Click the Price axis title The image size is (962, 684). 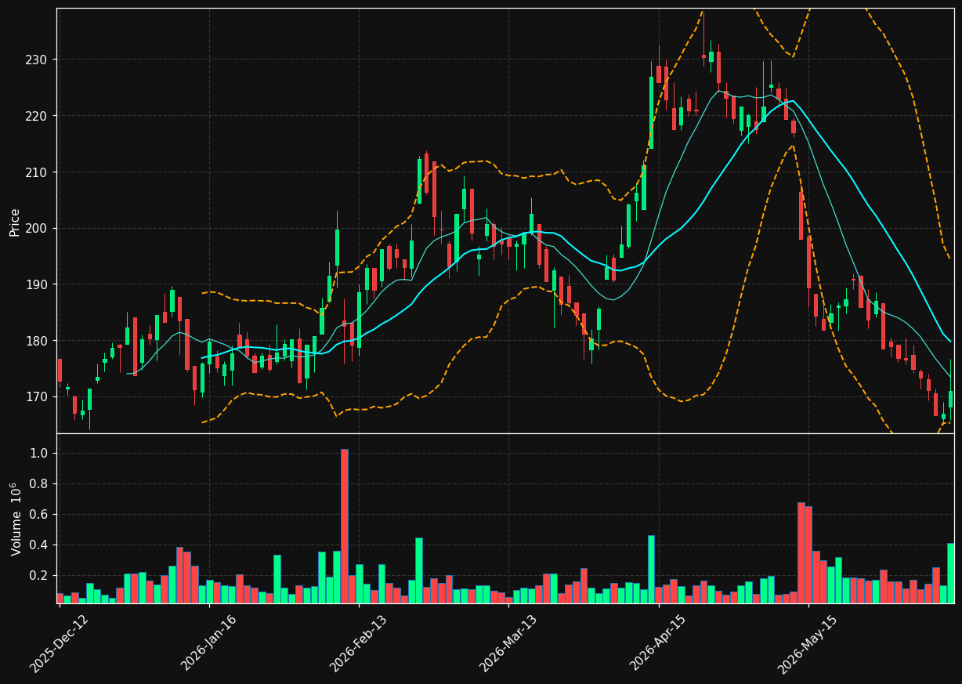pyautogui.click(x=15, y=222)
